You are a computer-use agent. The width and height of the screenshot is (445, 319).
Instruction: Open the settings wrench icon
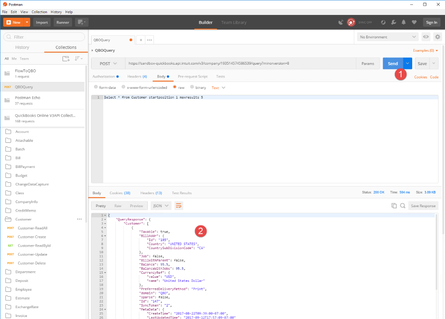(393, 22)
